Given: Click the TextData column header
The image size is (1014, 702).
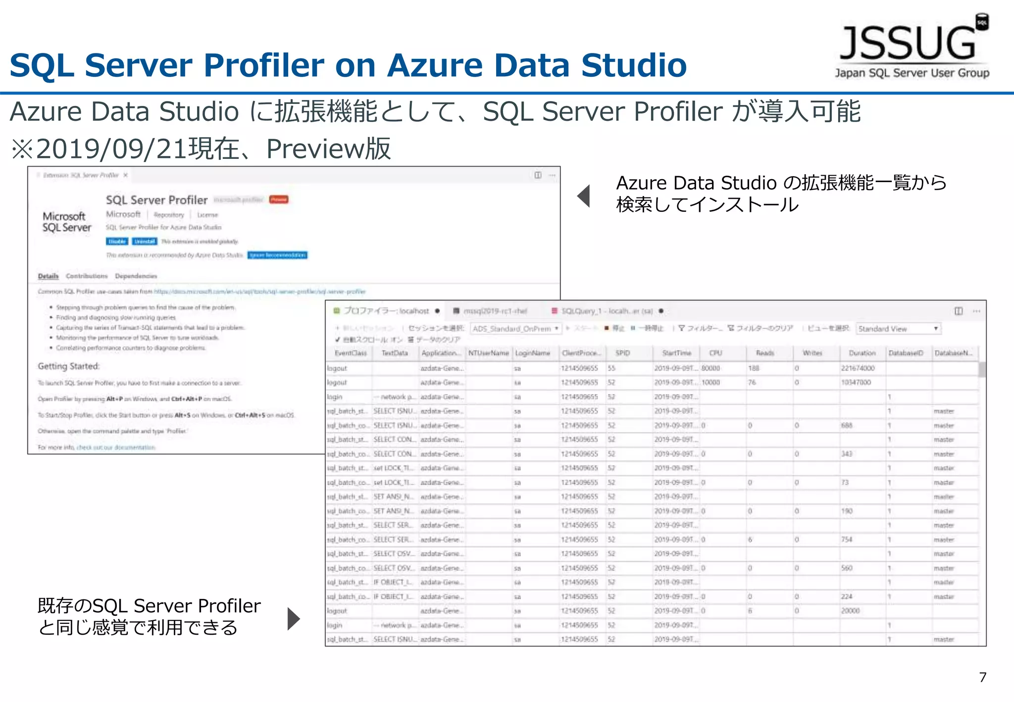Looking at the screenshot, I should pyautogui.click(x=395, y=353).
